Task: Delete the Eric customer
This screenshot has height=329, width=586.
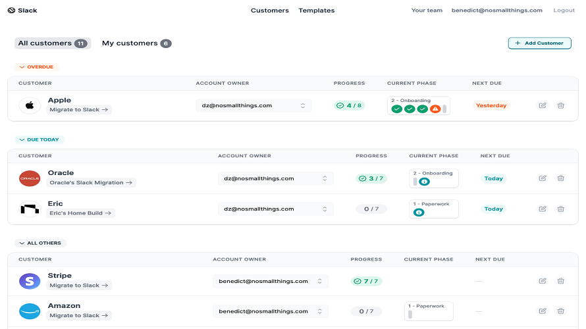Action: [560, 209]
